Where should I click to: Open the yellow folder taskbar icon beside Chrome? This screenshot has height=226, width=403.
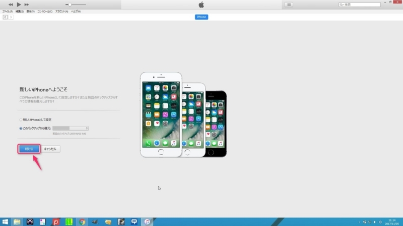pyautogui.click(x=108, y=221)
